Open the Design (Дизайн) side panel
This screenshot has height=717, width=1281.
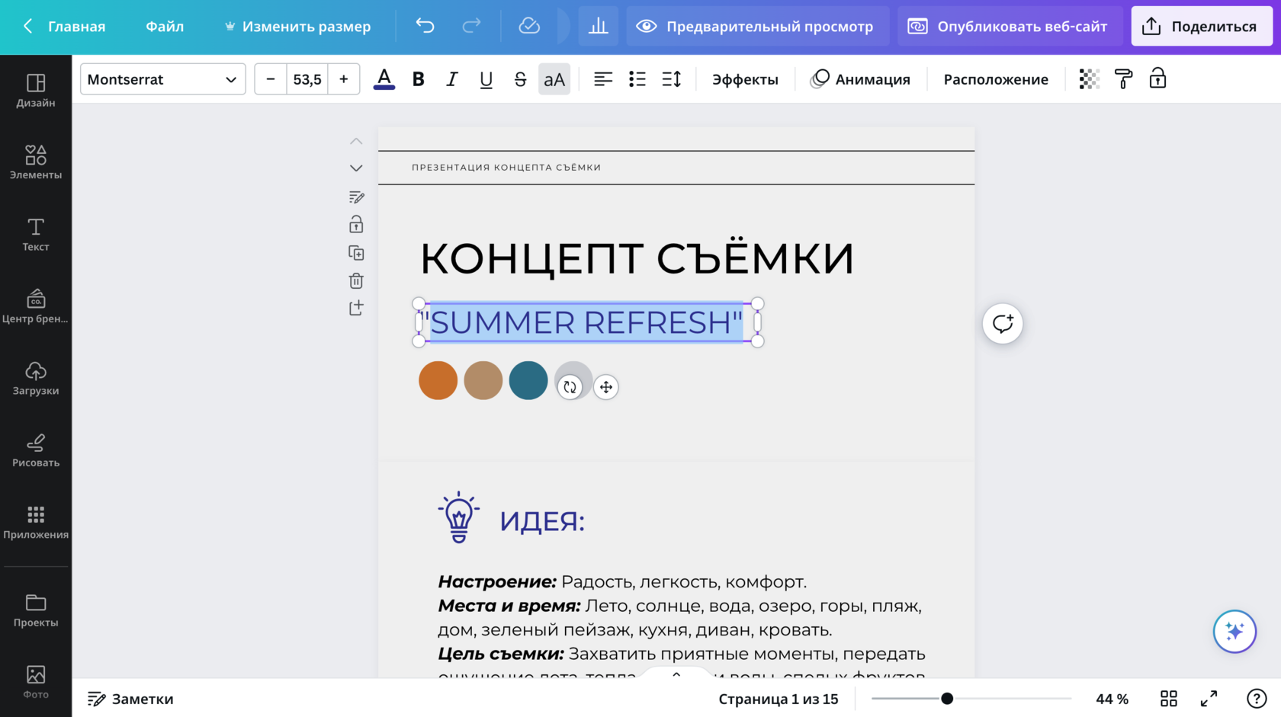[x=36, y=91]
